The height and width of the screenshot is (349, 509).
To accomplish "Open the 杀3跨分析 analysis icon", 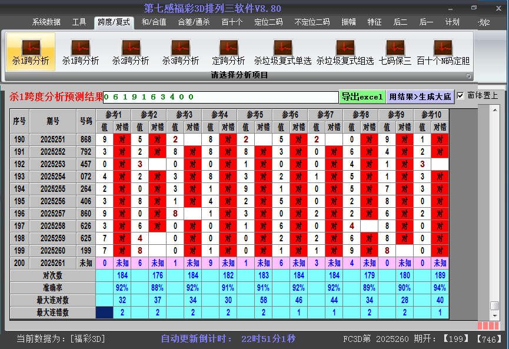I will pos(181,52).
